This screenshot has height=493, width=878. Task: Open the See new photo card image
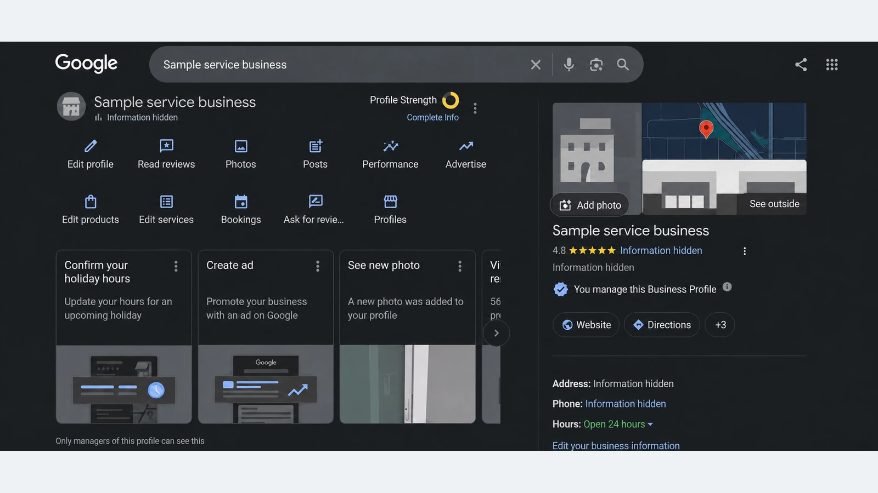click(408, 384)
